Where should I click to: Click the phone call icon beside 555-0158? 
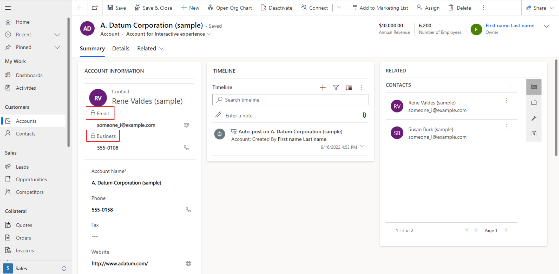click(188, 210)
